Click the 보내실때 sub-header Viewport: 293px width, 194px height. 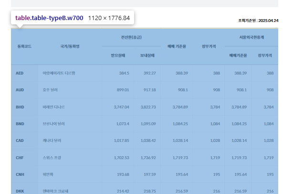(x=147, y=55)
